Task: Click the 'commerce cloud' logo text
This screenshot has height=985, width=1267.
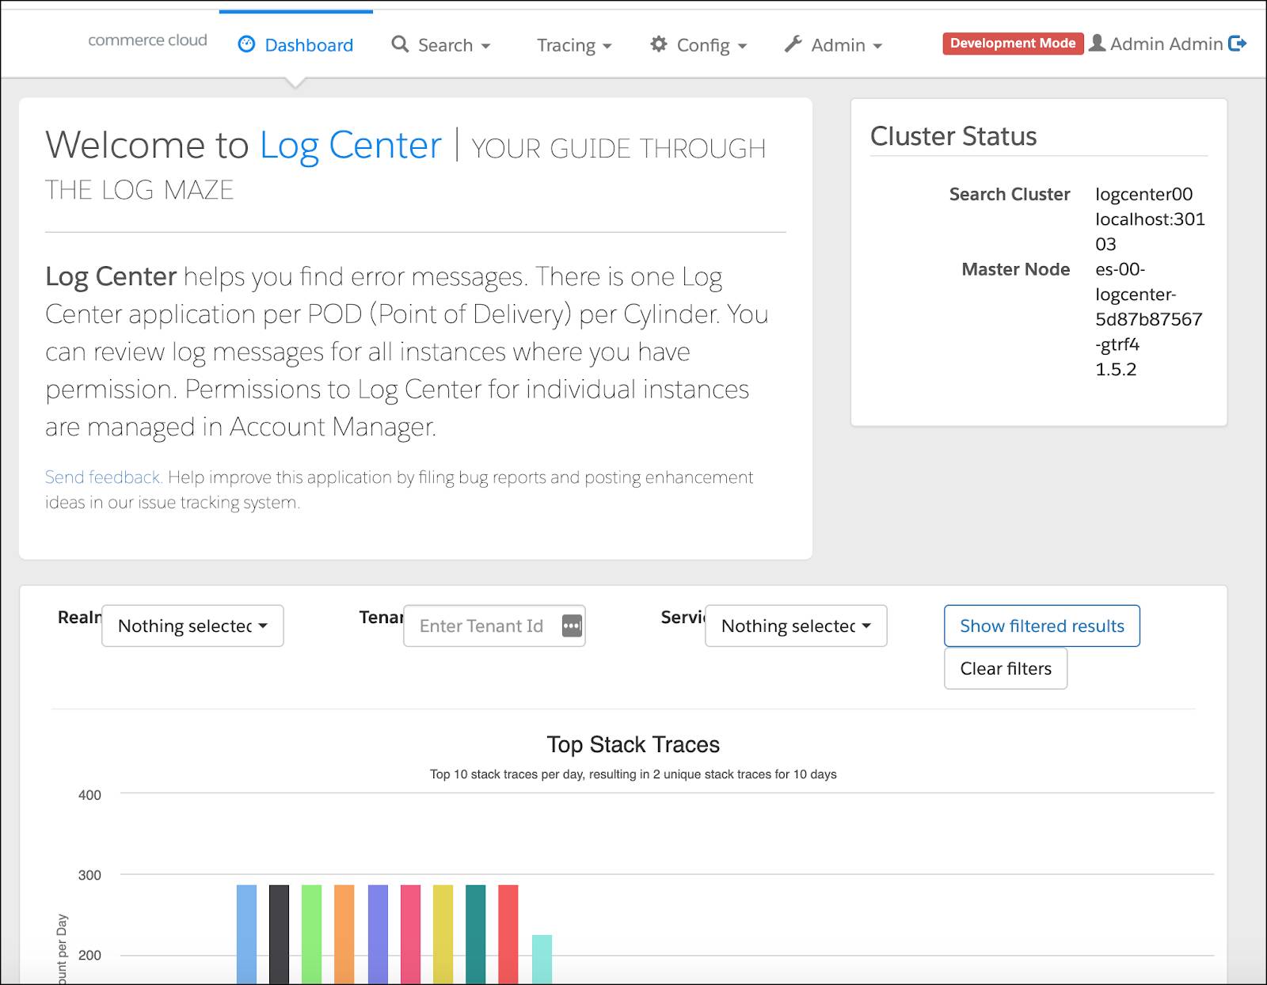Action: [147, 40]
